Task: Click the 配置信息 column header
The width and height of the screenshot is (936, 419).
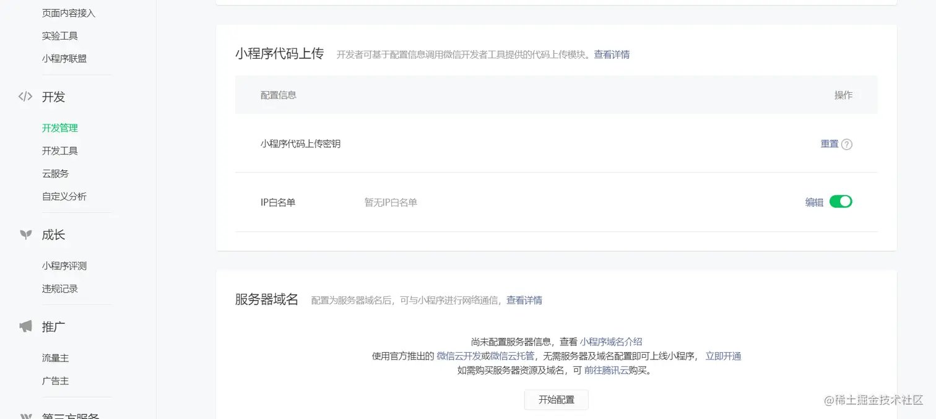Action: point(279,95)
